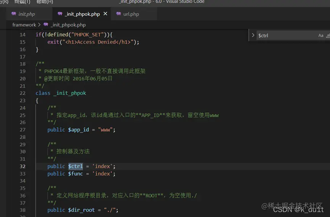Click PHP file icon on init.php tab
This screenshot has width=330, height=217.
pyautogui.click(x=14, y=14)
